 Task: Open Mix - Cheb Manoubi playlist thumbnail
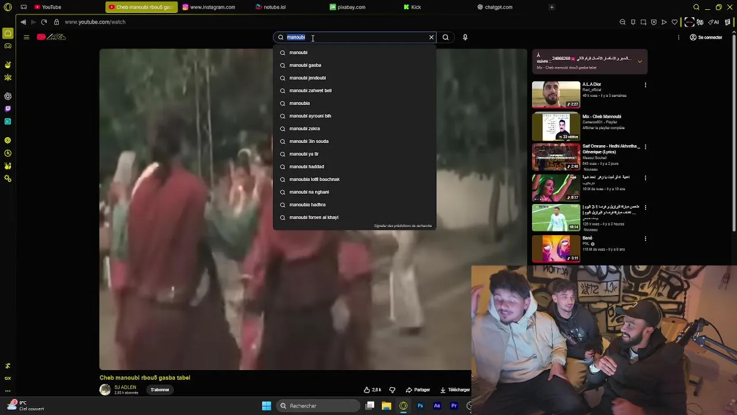[556, 126]
